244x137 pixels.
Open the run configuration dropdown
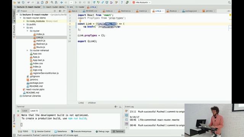71,2
